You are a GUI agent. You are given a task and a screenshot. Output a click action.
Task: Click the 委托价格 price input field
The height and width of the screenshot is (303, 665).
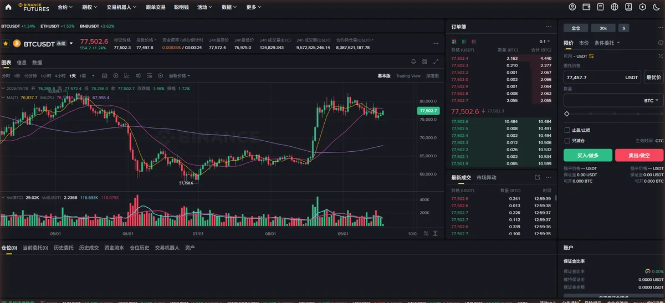[x=602, y=78]
